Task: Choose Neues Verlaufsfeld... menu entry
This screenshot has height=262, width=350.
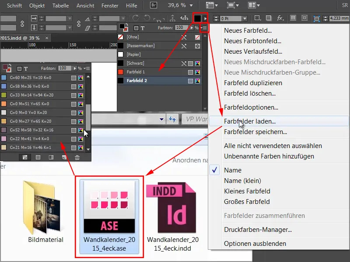Action: (253, 52)
